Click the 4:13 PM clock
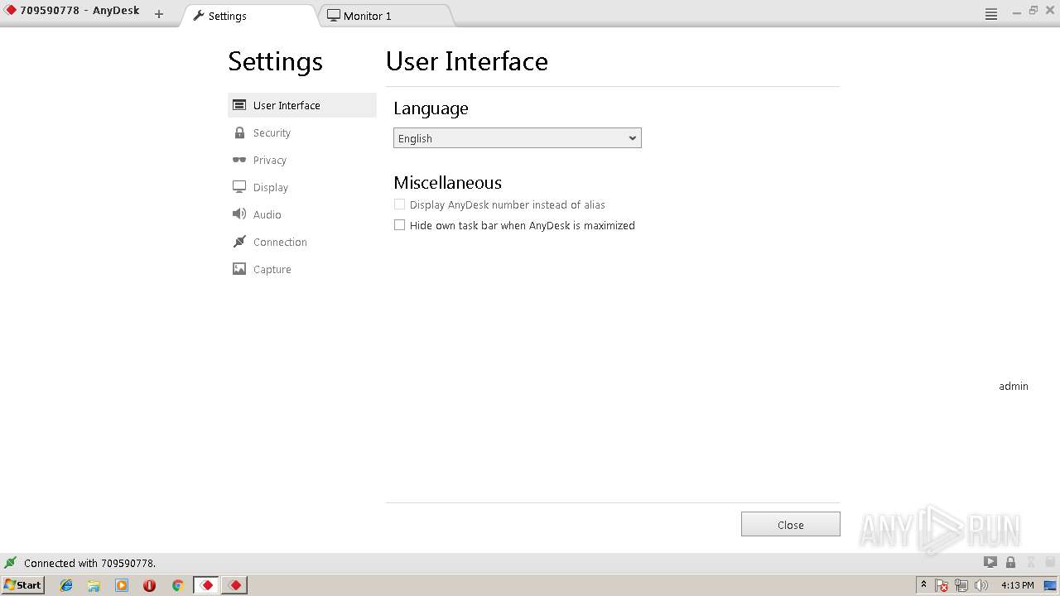This screenshot has height=596, width=1060. pyautogui.click(x=1018, y=585)
